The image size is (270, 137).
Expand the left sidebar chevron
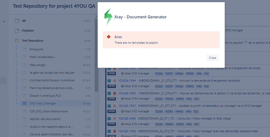[x=4, y=22]
